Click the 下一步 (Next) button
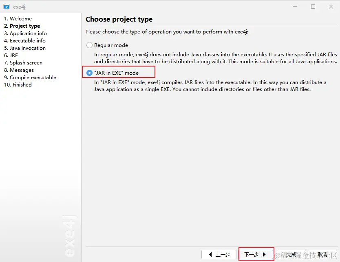Screen dimensions: 340x262 pyautogui.click(x=256, y=254)
